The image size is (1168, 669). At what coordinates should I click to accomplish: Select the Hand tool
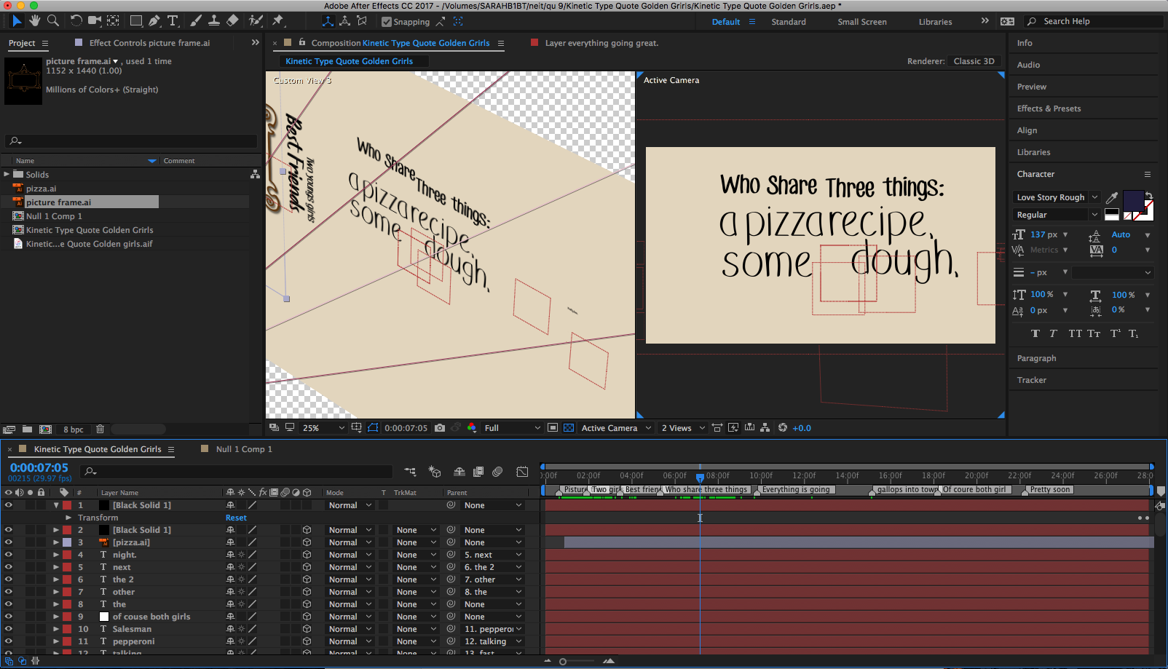pyautogui.click(x=34, y=21)
